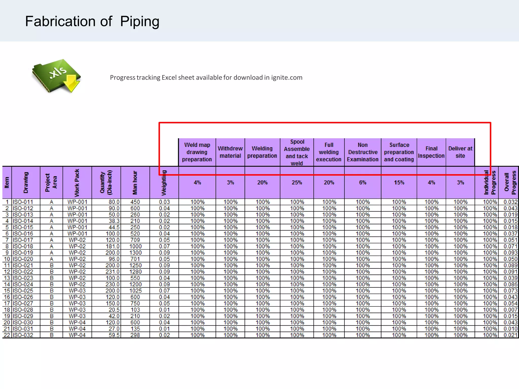Click the 'Fabrication of Piping' slide title
The width and height of the screenshot is (519, 389).
pos(92,22)
